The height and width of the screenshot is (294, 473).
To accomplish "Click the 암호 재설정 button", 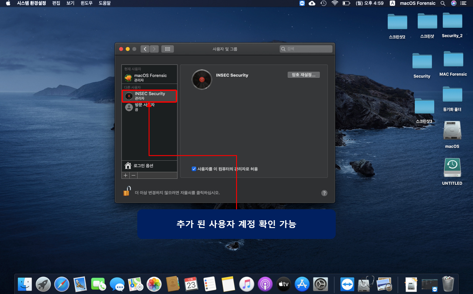I will pos(303,75).
